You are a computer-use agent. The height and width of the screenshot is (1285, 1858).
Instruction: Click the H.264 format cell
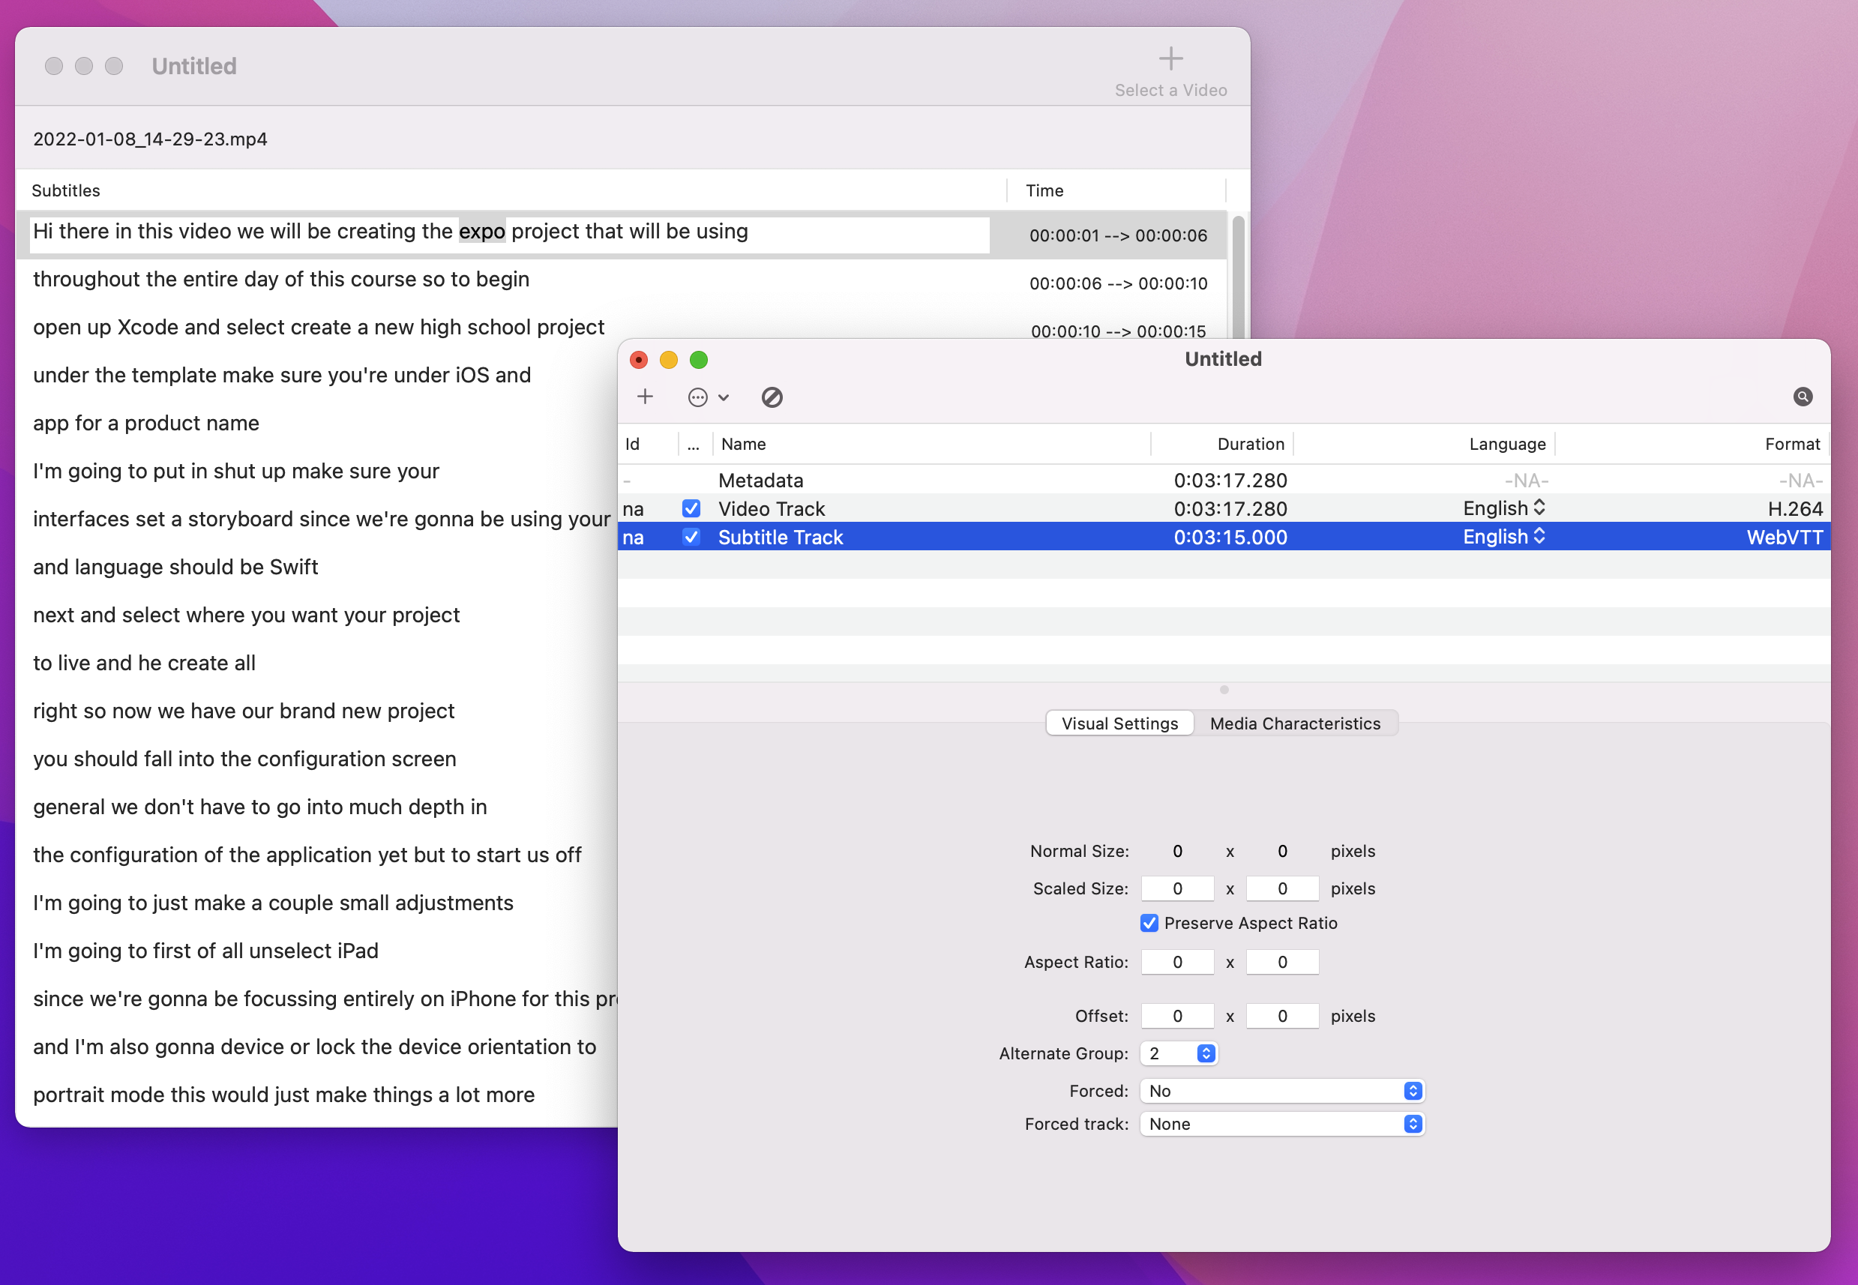[x=1794, y=508]
